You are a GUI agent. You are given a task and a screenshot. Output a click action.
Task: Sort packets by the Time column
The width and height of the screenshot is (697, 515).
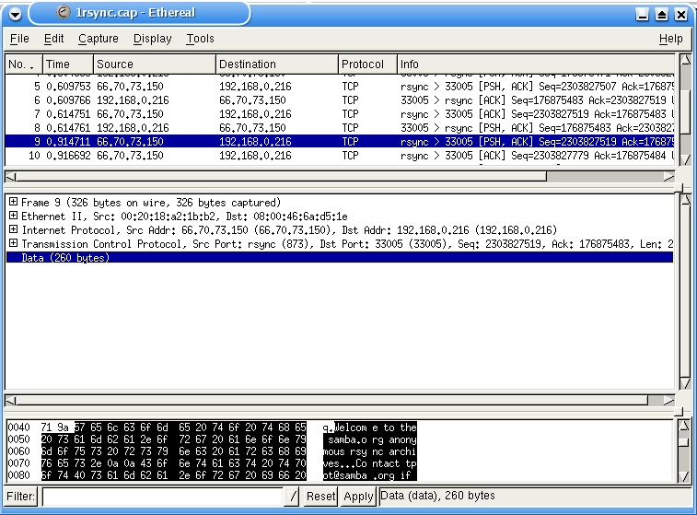click(x=67, y=64)
